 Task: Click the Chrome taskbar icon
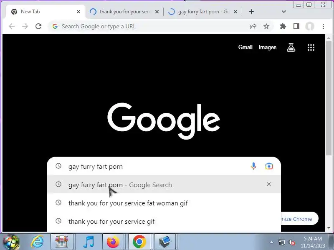click(139, 242)
